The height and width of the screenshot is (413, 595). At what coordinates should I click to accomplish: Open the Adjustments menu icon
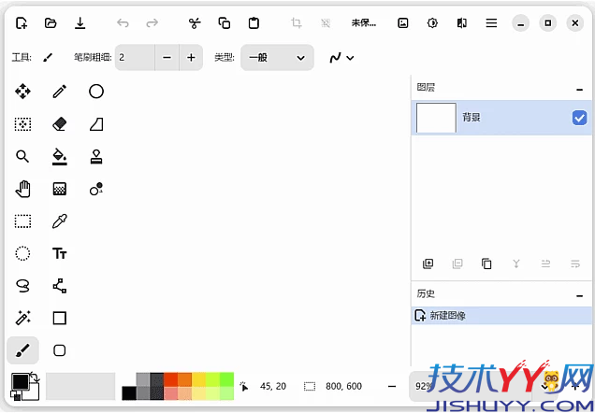tap(432, 23)
